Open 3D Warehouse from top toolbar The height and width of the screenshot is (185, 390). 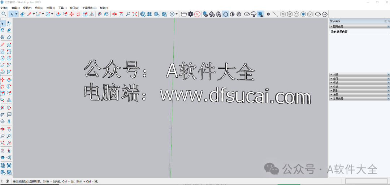point(143,14)
